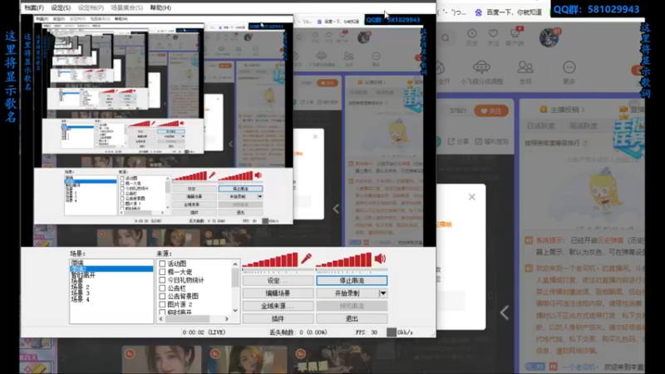Open the dropdown arrow beside 开始录制

coord(382,293)
